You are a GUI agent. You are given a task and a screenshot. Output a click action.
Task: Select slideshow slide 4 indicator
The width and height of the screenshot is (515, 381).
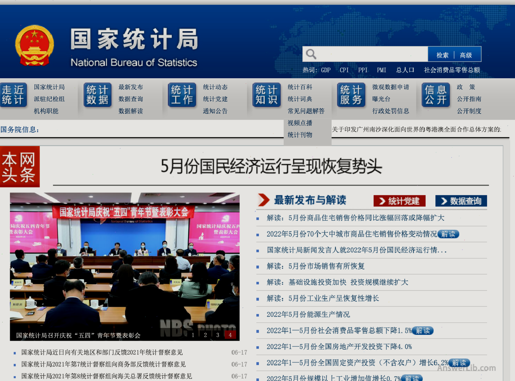(230, 335)
